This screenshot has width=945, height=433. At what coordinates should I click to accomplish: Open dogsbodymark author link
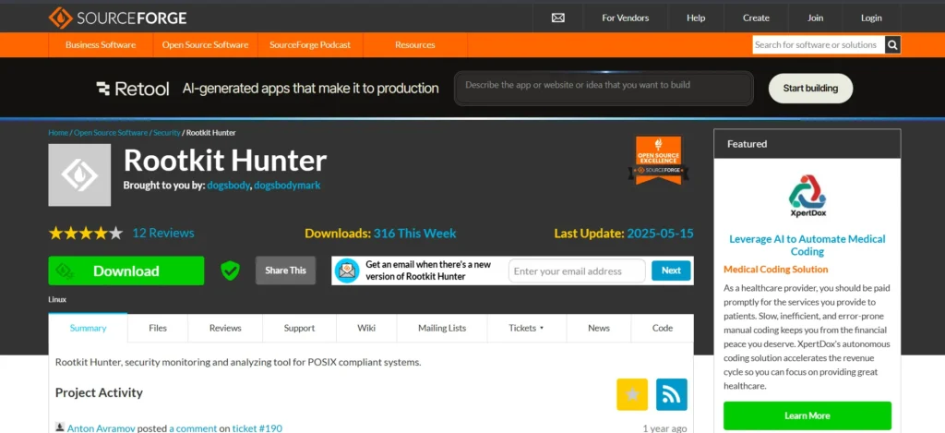(x=287, y=186)
